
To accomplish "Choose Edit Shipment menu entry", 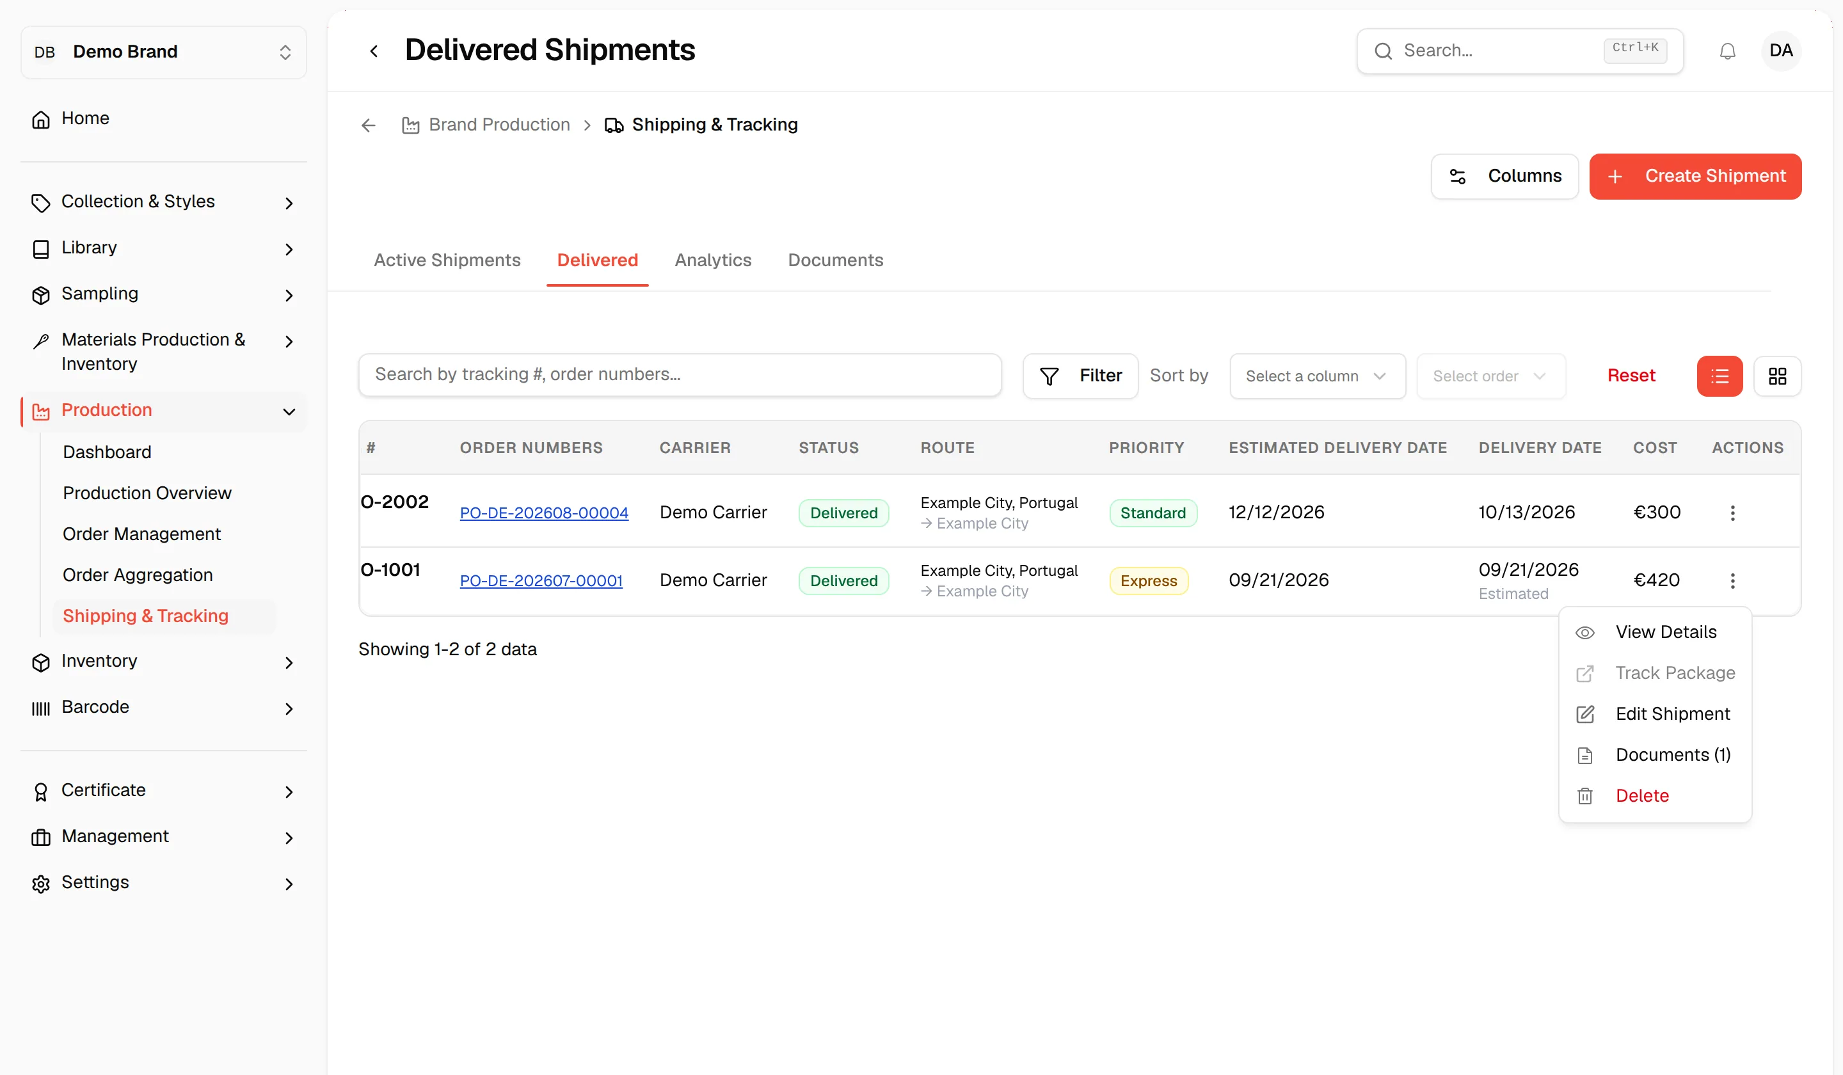I will pos(1654,713).
